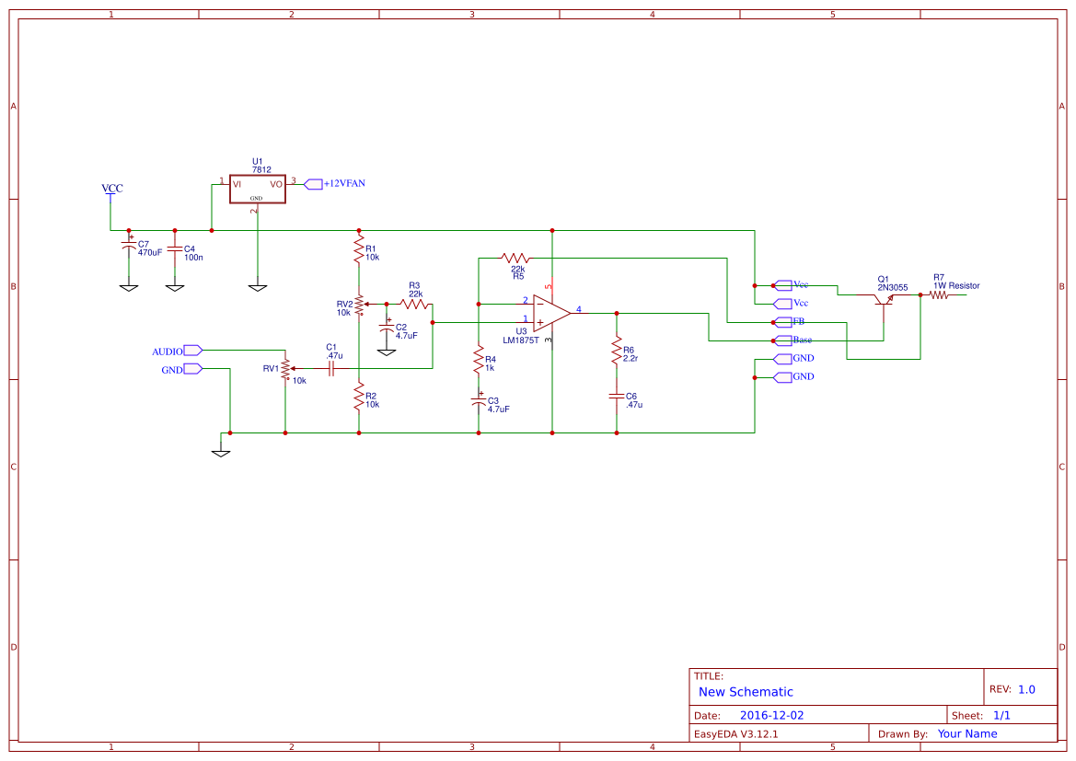Click the Base net port flag
Viewport: 1076px width, 761px height.
click(783, 340)
